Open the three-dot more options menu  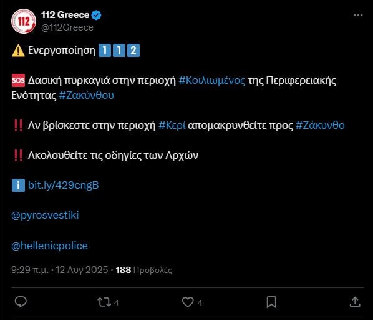(358, 16)
